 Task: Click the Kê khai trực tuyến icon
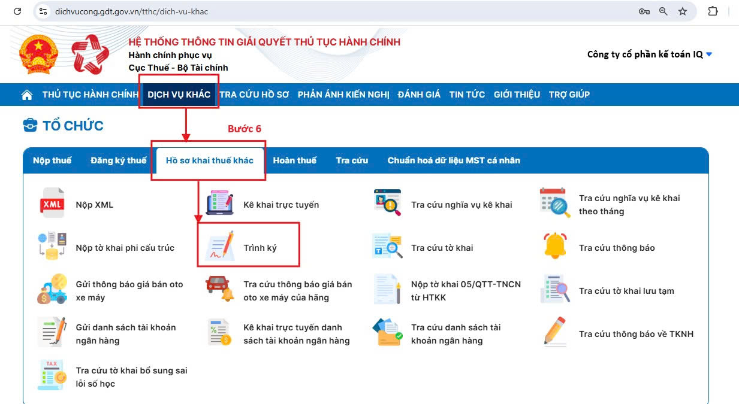tap(219, 204)
